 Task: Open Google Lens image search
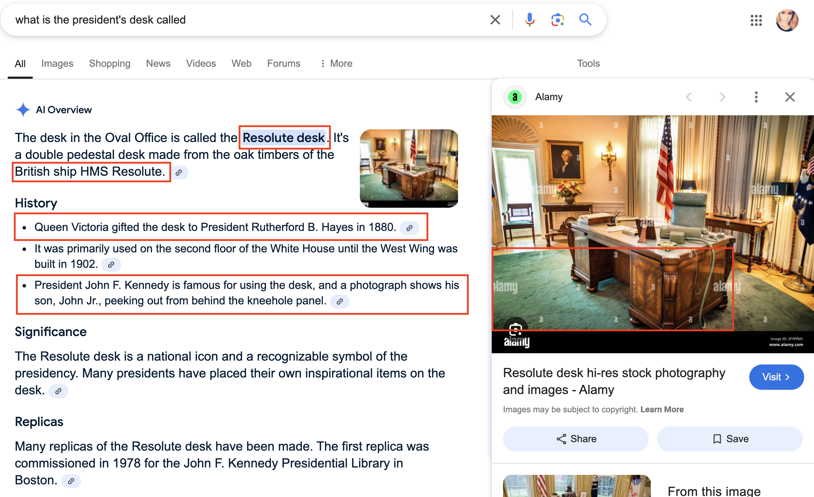pyautogui.click(x=558, y=20)
